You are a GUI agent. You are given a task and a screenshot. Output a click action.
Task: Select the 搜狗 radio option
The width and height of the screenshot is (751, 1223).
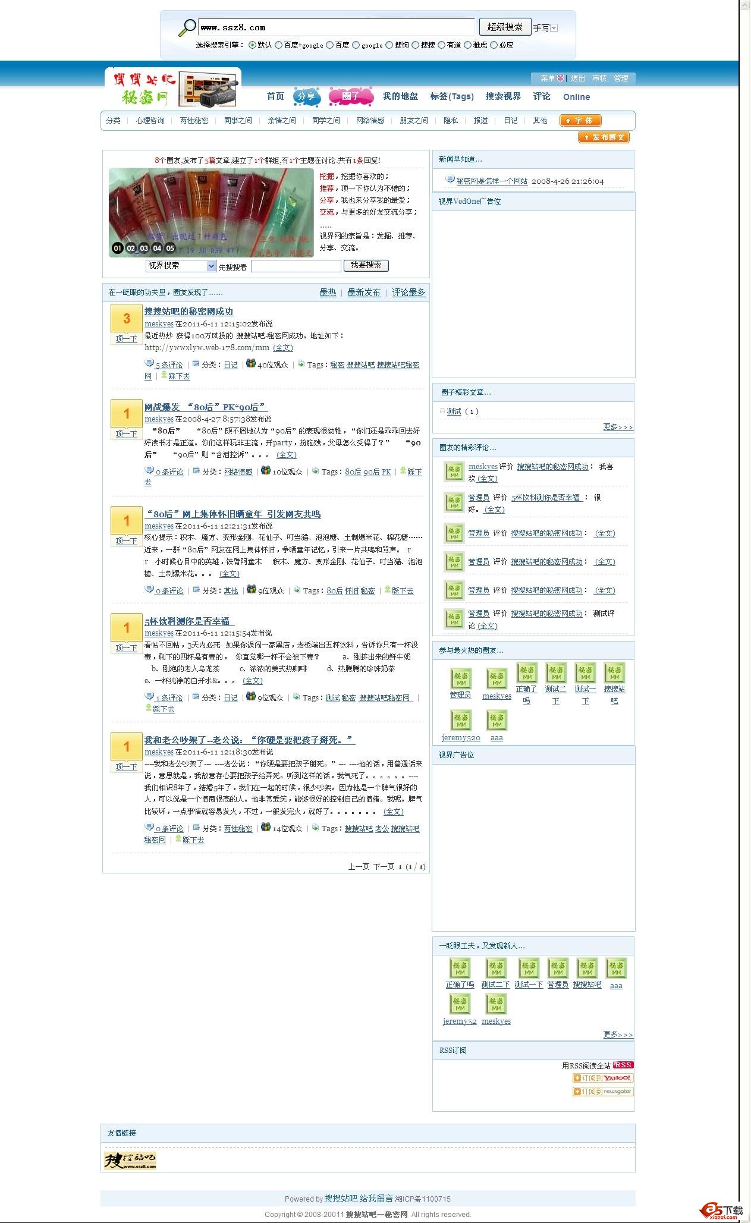point(389,45)
